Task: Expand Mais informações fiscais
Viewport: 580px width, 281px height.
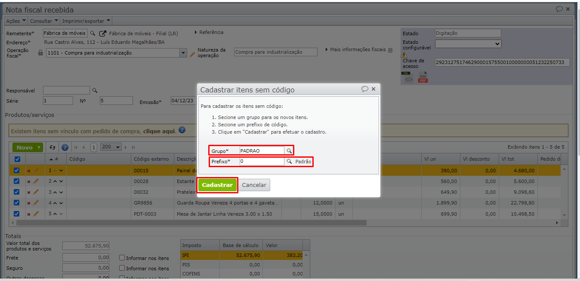Action: 356,49
